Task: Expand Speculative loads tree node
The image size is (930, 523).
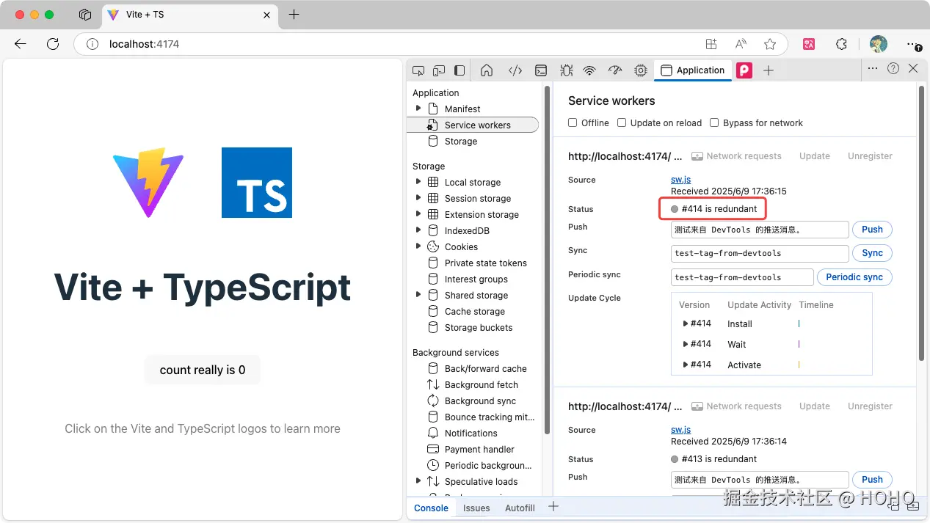Action: (418, 481)
